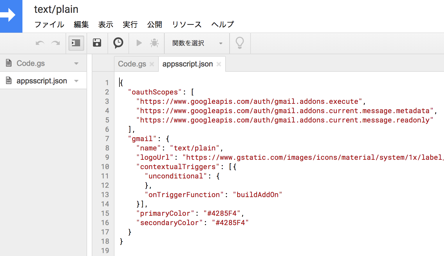Screen dimensions: 444x256
Task: Toggle the file list sidebar icon
Action: coord(76,43)
